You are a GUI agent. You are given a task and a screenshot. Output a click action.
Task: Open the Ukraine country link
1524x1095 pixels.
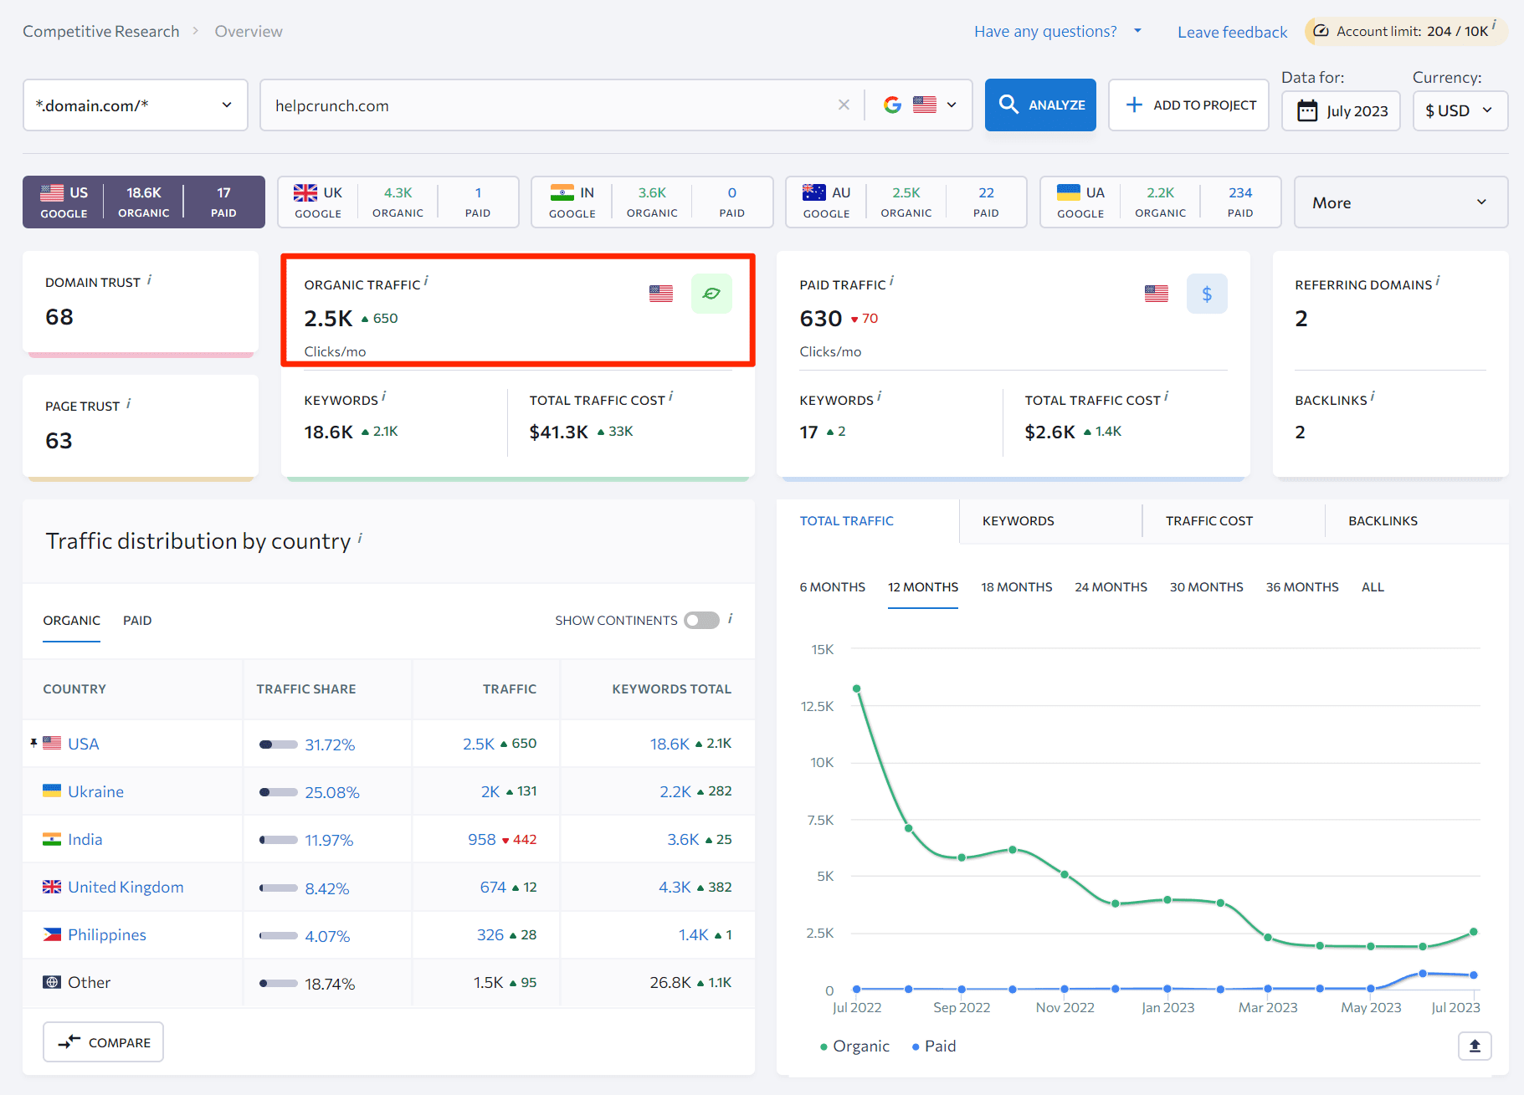(x=95, y=791)
